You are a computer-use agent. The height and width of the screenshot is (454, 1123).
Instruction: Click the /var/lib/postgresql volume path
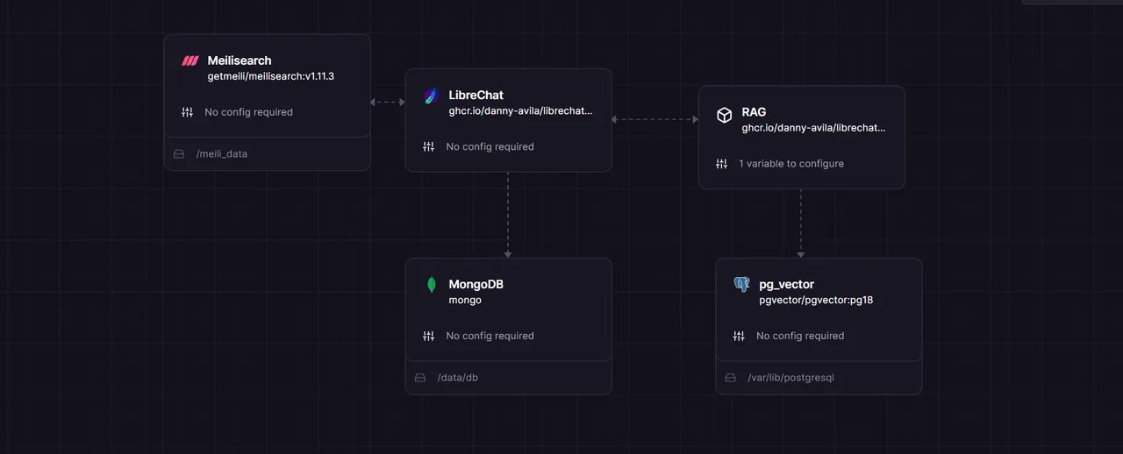[x=791, y=378]
